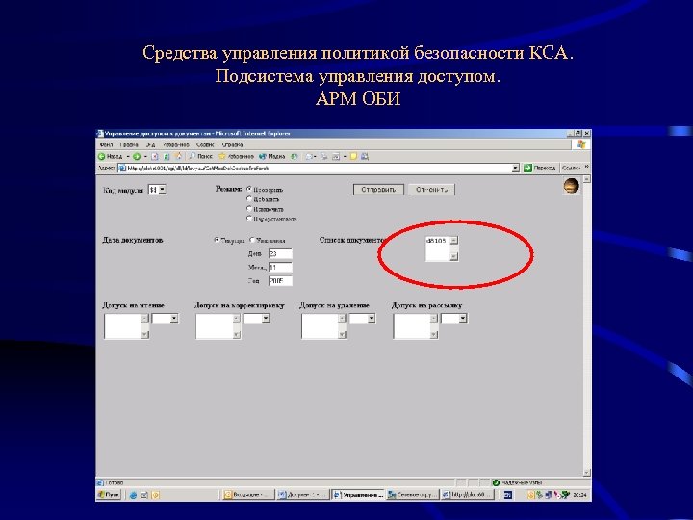Open the Favorites star toolbar icon
This screenshot has height=520, width=693.
222,156
